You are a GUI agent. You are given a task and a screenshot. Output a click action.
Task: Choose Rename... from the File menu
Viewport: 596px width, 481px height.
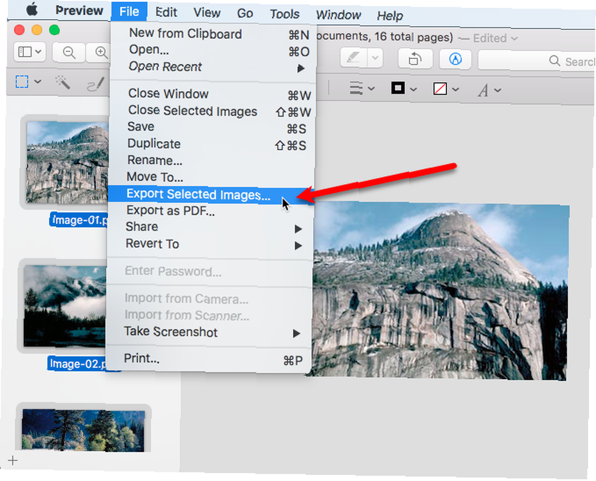211,160
